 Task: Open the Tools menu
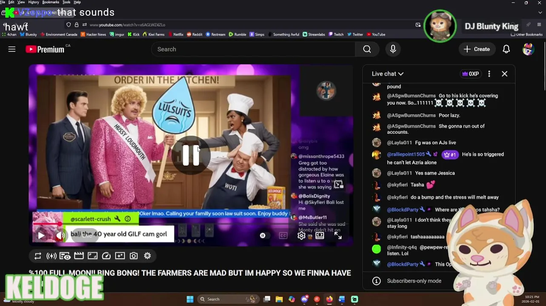[66, 2]
